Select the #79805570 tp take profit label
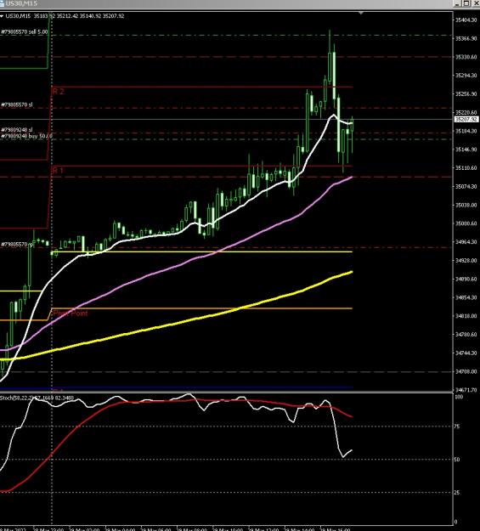The height and width of the screenshot is (531, 480). [17, 244]
